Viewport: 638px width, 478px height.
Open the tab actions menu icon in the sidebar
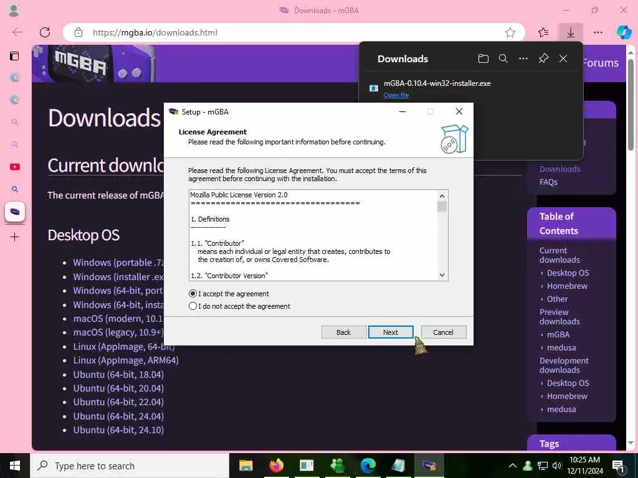[x=14, y=55]
